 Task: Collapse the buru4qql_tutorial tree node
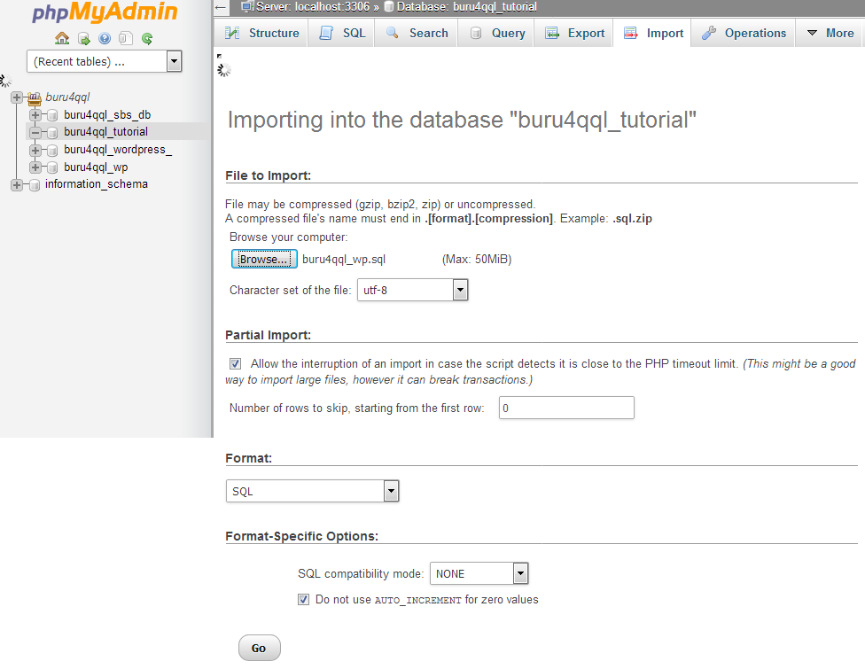pos(35,131)
